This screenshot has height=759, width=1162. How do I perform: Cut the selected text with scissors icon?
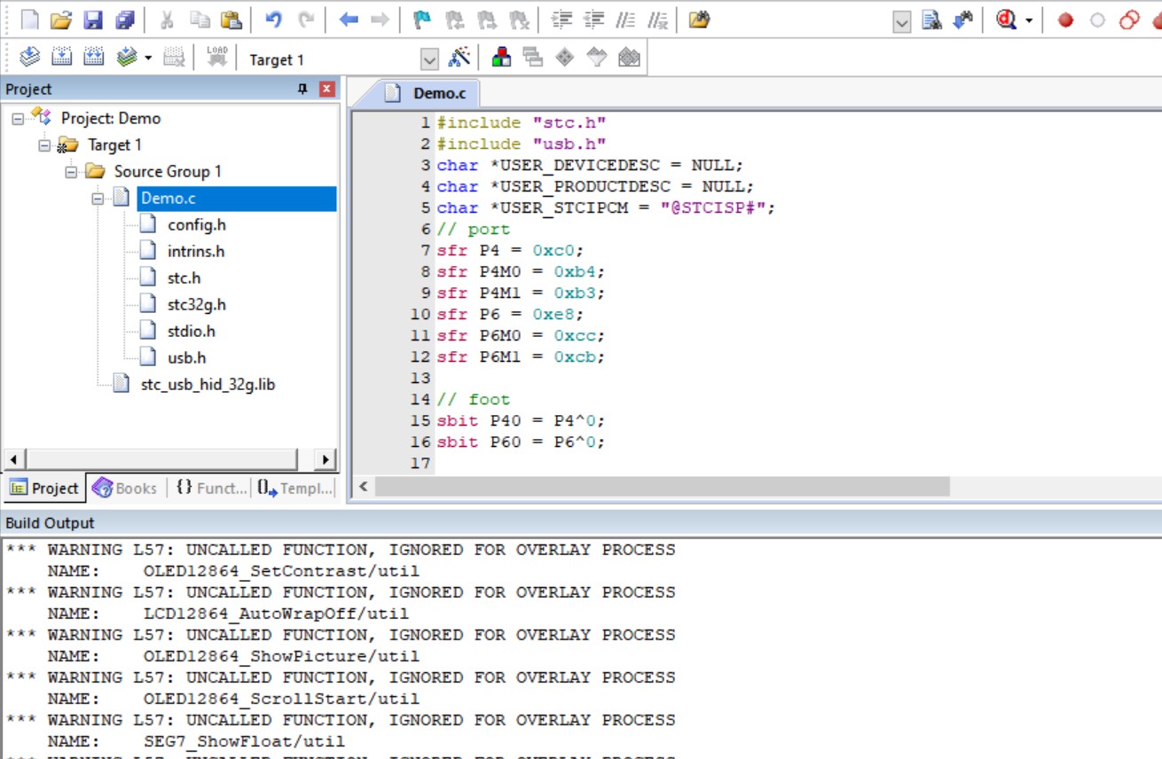click(167, 20)
